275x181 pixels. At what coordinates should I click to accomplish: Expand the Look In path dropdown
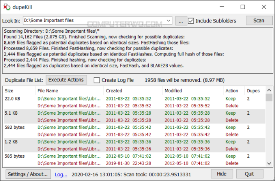168,21
